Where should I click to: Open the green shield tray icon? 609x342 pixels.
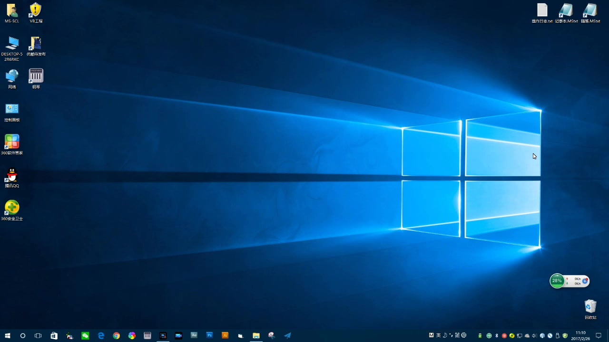tap(565, 336)
